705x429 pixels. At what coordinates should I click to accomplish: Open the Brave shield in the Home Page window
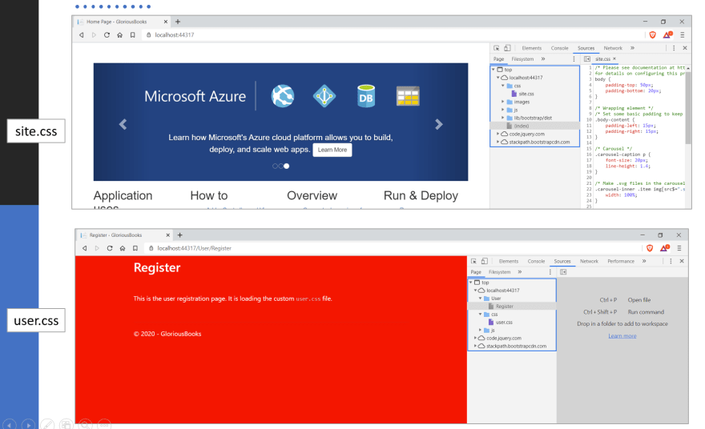click(652, 34)
